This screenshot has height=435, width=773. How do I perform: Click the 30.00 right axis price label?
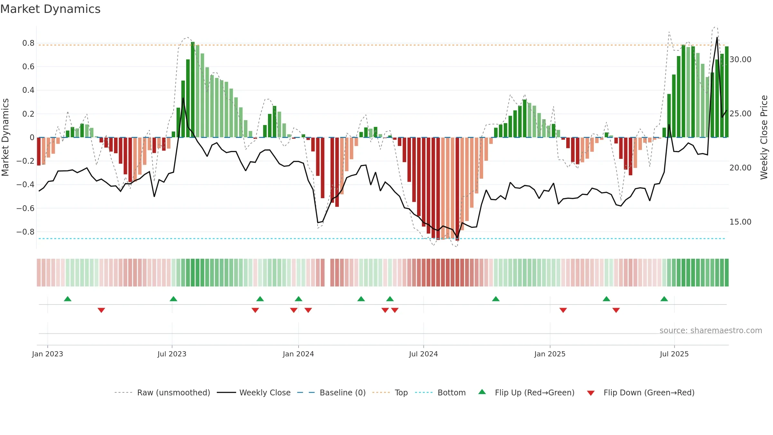[740, 60]
